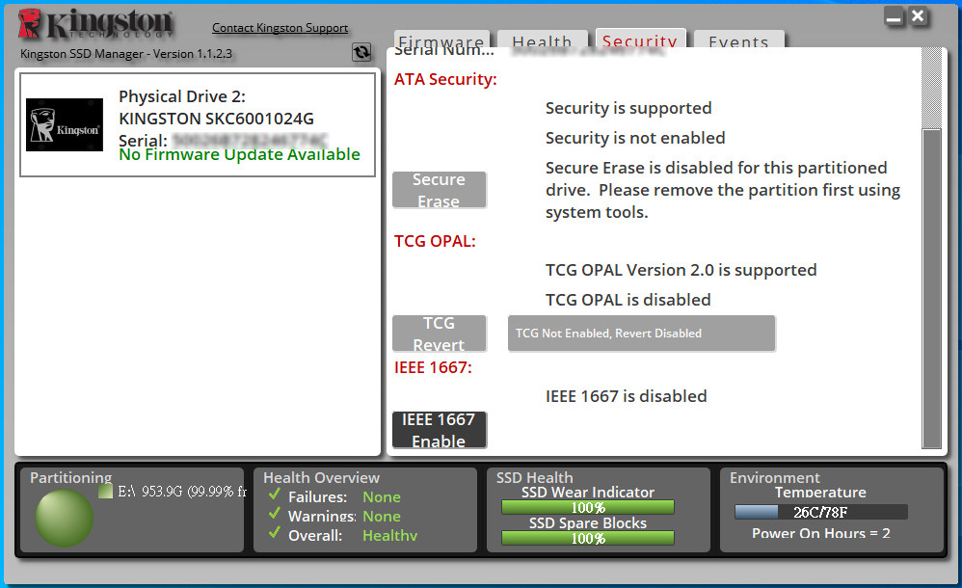Viewport: 962px width, 588px height.
Task: Click the green E:\ partition legend square
Action: pos(105,491)
